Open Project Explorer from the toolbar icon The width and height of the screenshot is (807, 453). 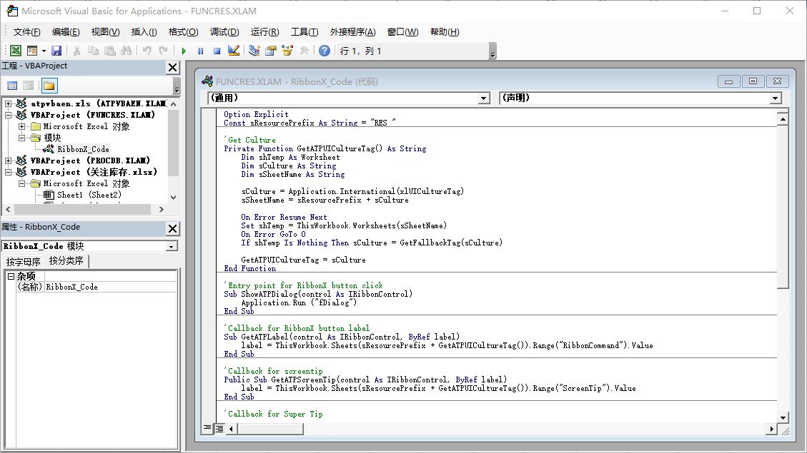tap(254, 51)
